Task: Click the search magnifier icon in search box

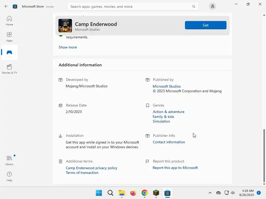Action: (194, 6)
